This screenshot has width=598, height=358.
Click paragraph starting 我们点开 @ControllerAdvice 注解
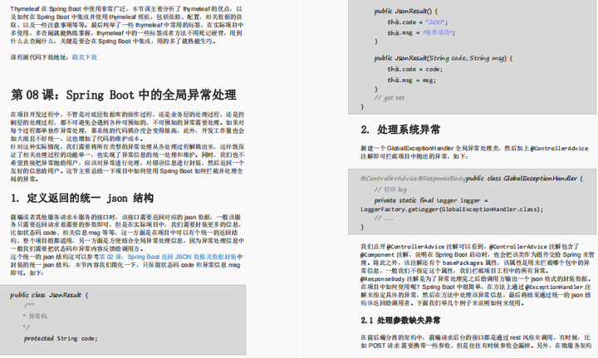[478, 259]
